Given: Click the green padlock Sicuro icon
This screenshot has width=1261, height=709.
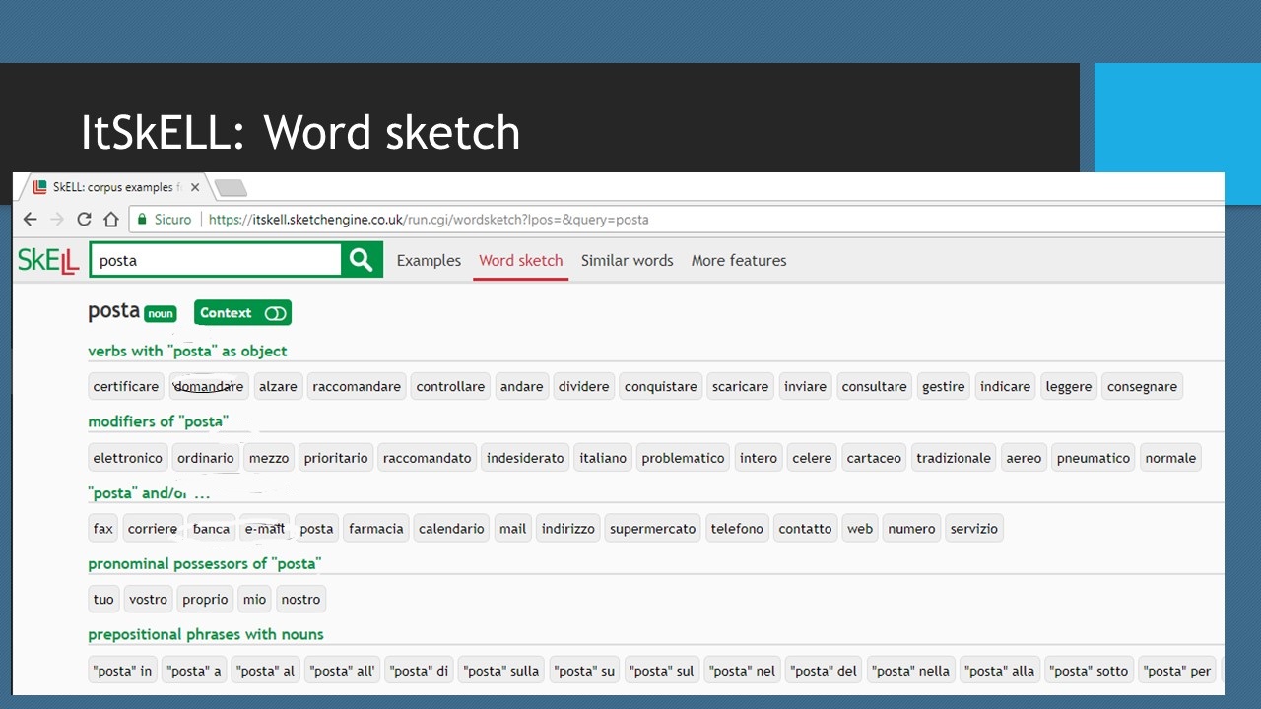Looking at the screenshot, I should tap(143, 220).
